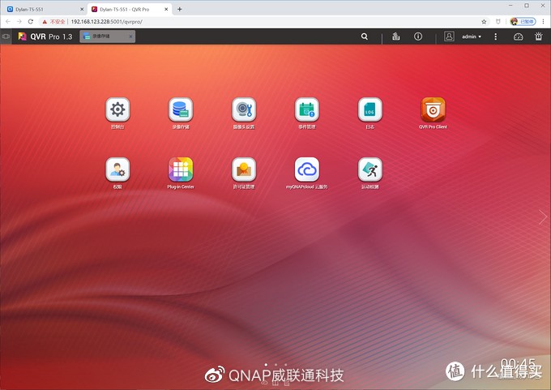Close the recording storage task tab
This screenshot has width=551, height=390.
[x=130, y=36]
